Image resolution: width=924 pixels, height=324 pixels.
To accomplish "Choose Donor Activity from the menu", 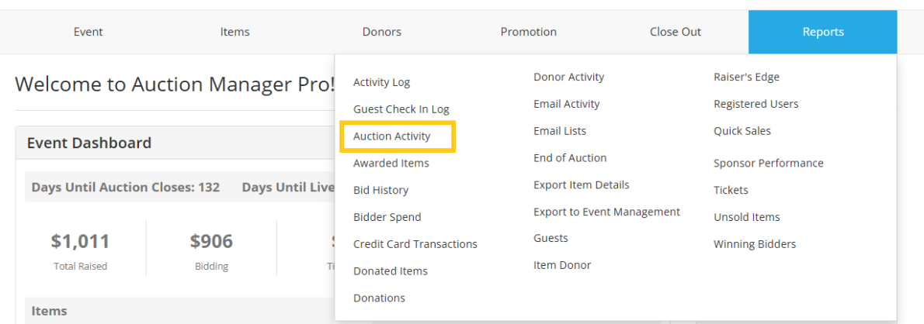I will (x=568, y=77).
